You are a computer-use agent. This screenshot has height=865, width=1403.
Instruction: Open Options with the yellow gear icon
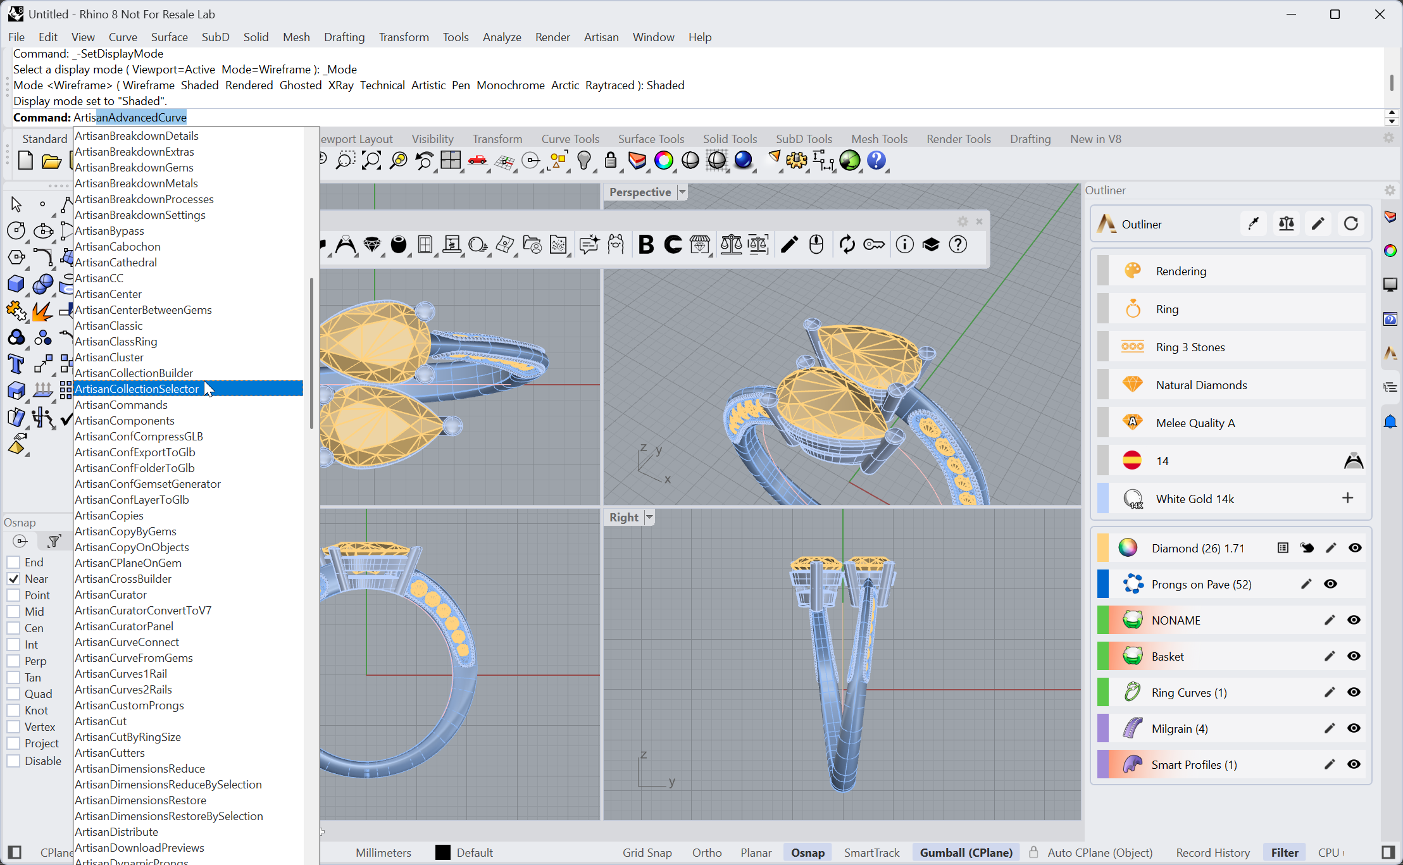(797, 161)
